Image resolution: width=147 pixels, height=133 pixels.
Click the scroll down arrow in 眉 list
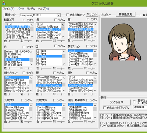click(x=96, y=37)
